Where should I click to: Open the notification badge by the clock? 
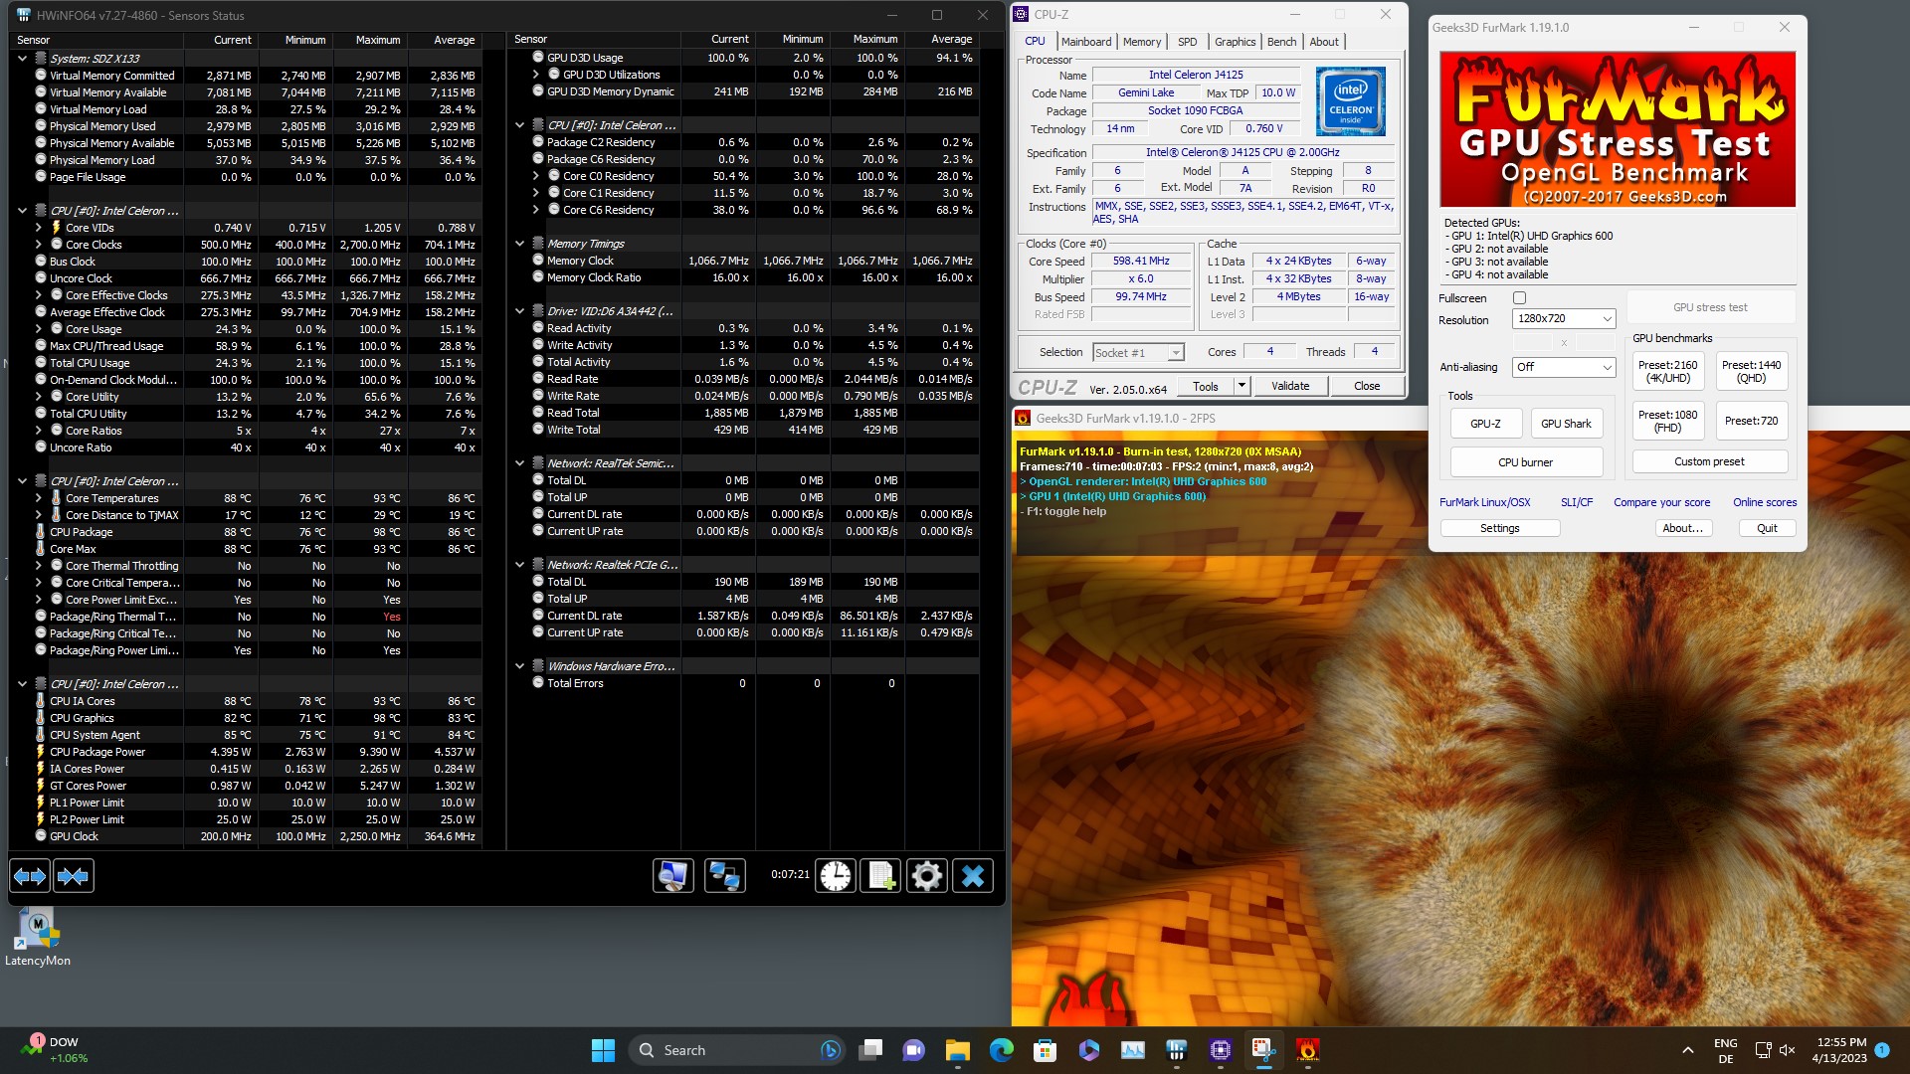pos(1881,1050)
